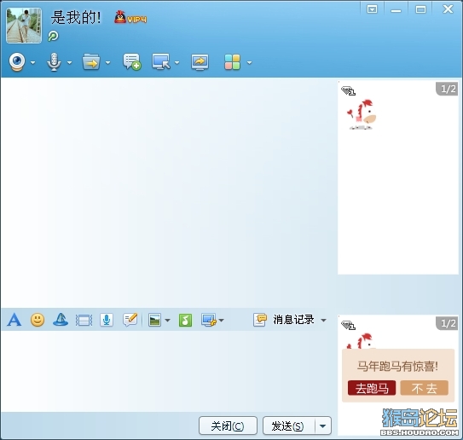
Task: Send a window shake nudge
Action: 84,320
